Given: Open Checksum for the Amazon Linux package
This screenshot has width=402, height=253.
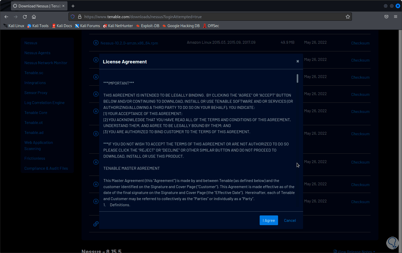Looking at the screenshot, I should (x=360, y=43).
